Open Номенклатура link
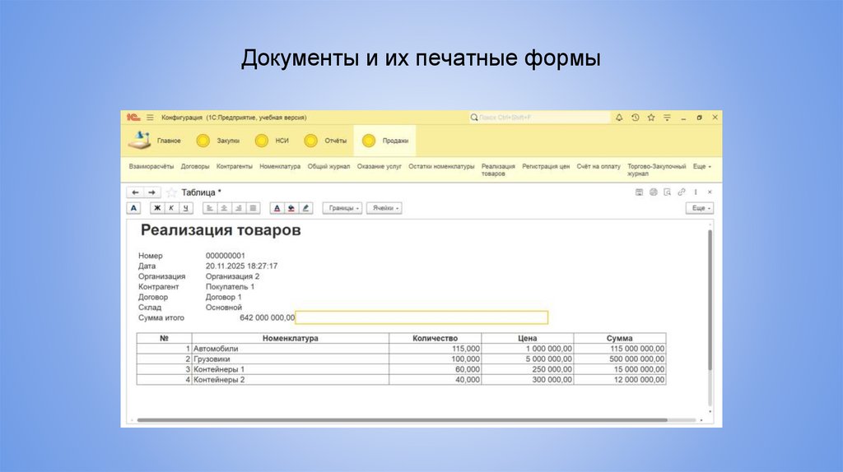The height and width of the screenshot is (472, 843). 280,166
